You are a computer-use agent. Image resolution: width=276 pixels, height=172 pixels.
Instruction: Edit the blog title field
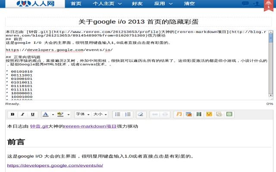[138, 22]
